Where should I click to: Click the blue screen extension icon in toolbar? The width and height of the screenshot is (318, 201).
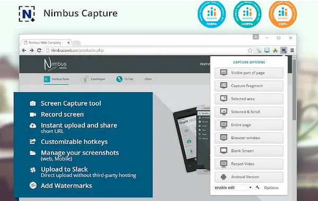click(x=267, y=50)
